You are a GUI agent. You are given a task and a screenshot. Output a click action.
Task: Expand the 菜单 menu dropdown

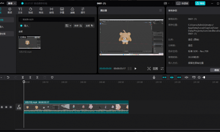point(12,3)
